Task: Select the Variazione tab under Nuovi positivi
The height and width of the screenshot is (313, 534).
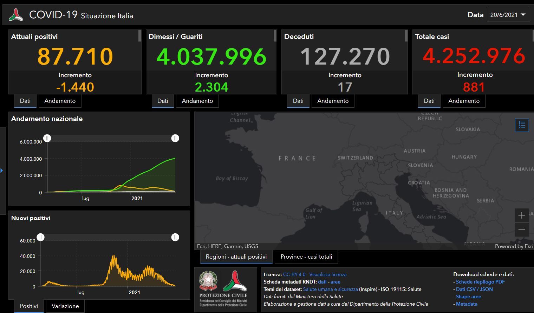Action: pyautogui.click(x=65, y=306)
